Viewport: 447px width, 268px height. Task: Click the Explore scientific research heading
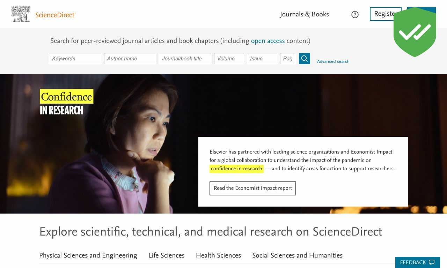pyautogui.click(x=211, y=232)
